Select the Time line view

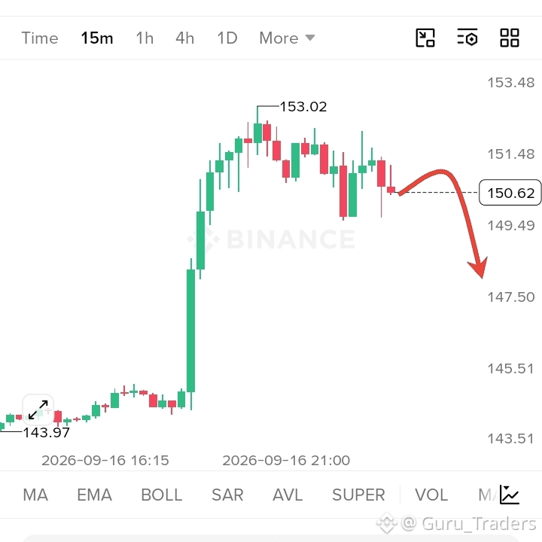coord(40,38)
